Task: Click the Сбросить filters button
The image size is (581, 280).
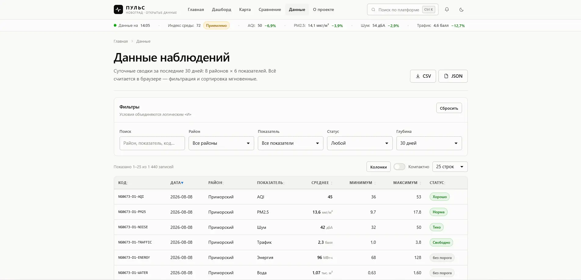Action: tap(449, 108)
